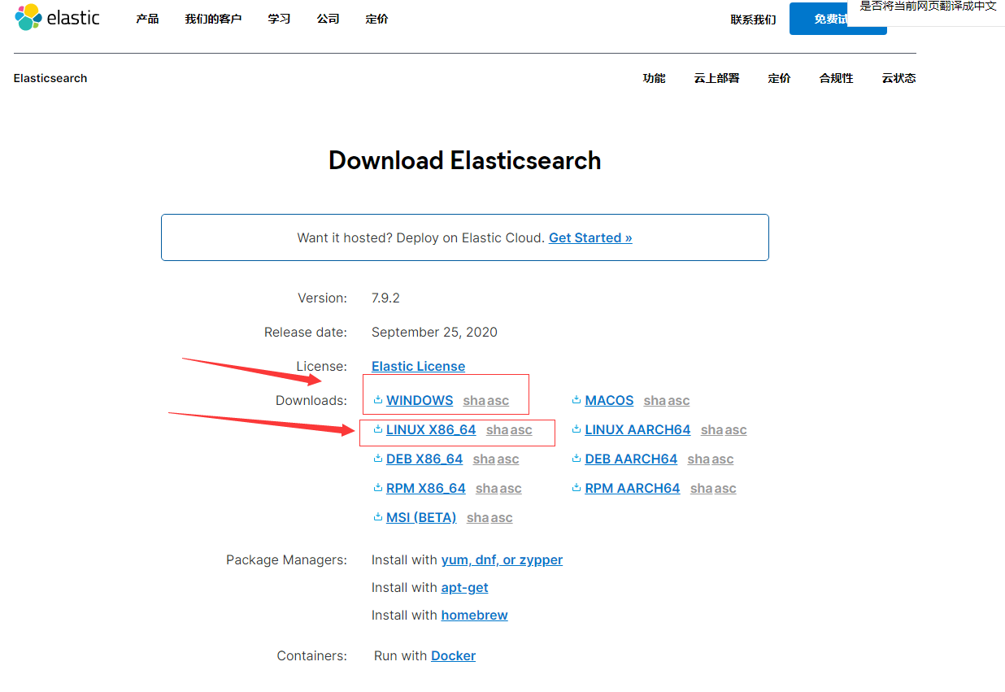Click sha link for MSI (BETA)
The height and width of the screenshot is (692, 1005).
click(x=477, y=517)
